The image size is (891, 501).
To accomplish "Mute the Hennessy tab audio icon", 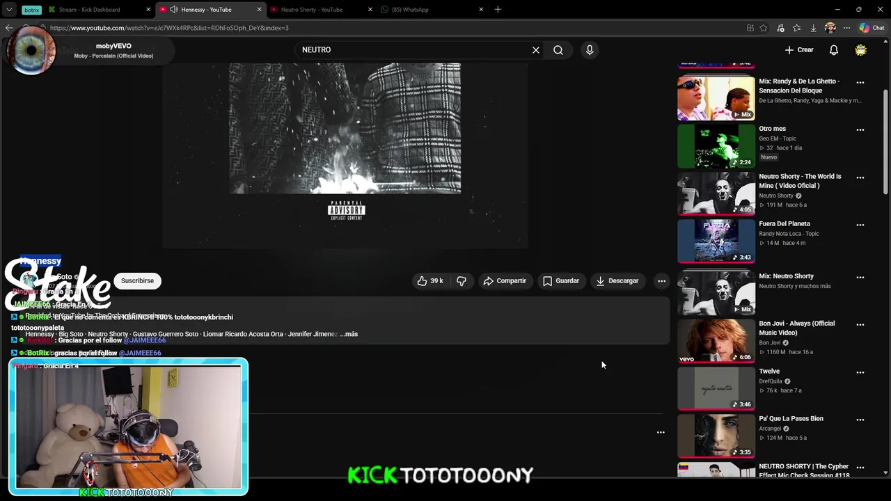I will [173, 10].
